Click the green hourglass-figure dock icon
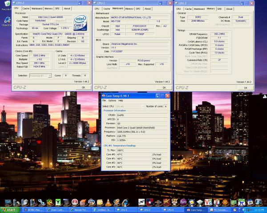The image size is (267, 213). pos(58,202)
